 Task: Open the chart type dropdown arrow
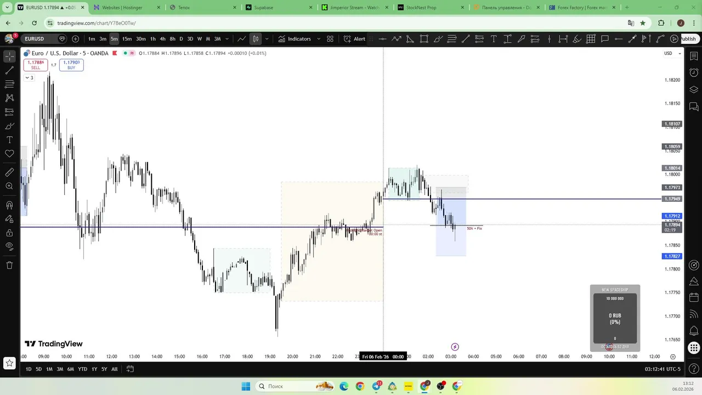267,39
